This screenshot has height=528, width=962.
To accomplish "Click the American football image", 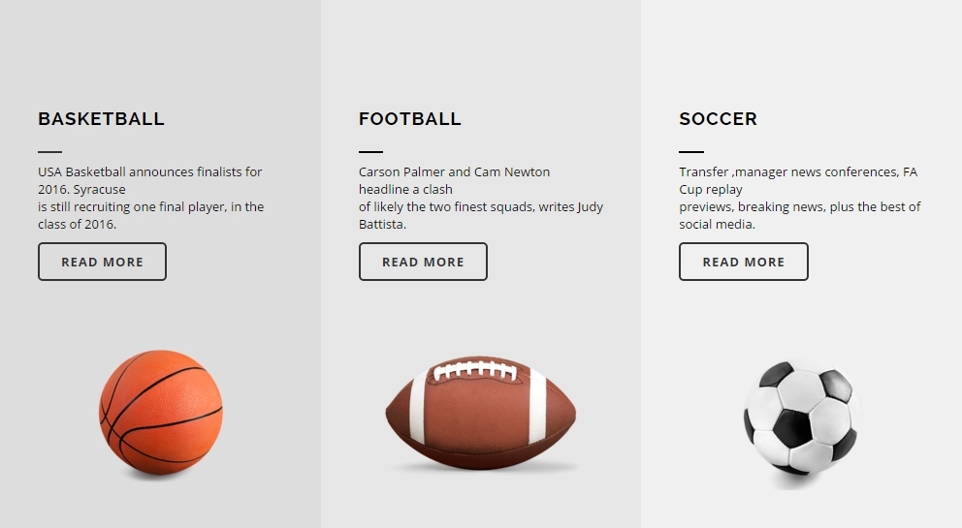I will [x=481, y=413].
